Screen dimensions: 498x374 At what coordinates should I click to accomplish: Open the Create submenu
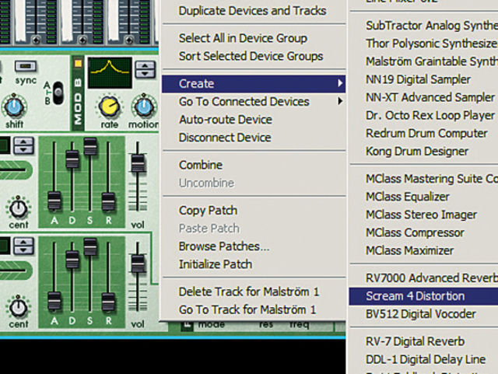[x=254, y=84]
